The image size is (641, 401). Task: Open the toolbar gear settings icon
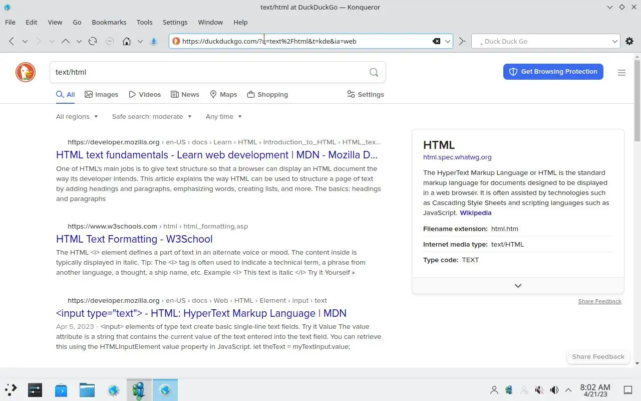point(629,41)
